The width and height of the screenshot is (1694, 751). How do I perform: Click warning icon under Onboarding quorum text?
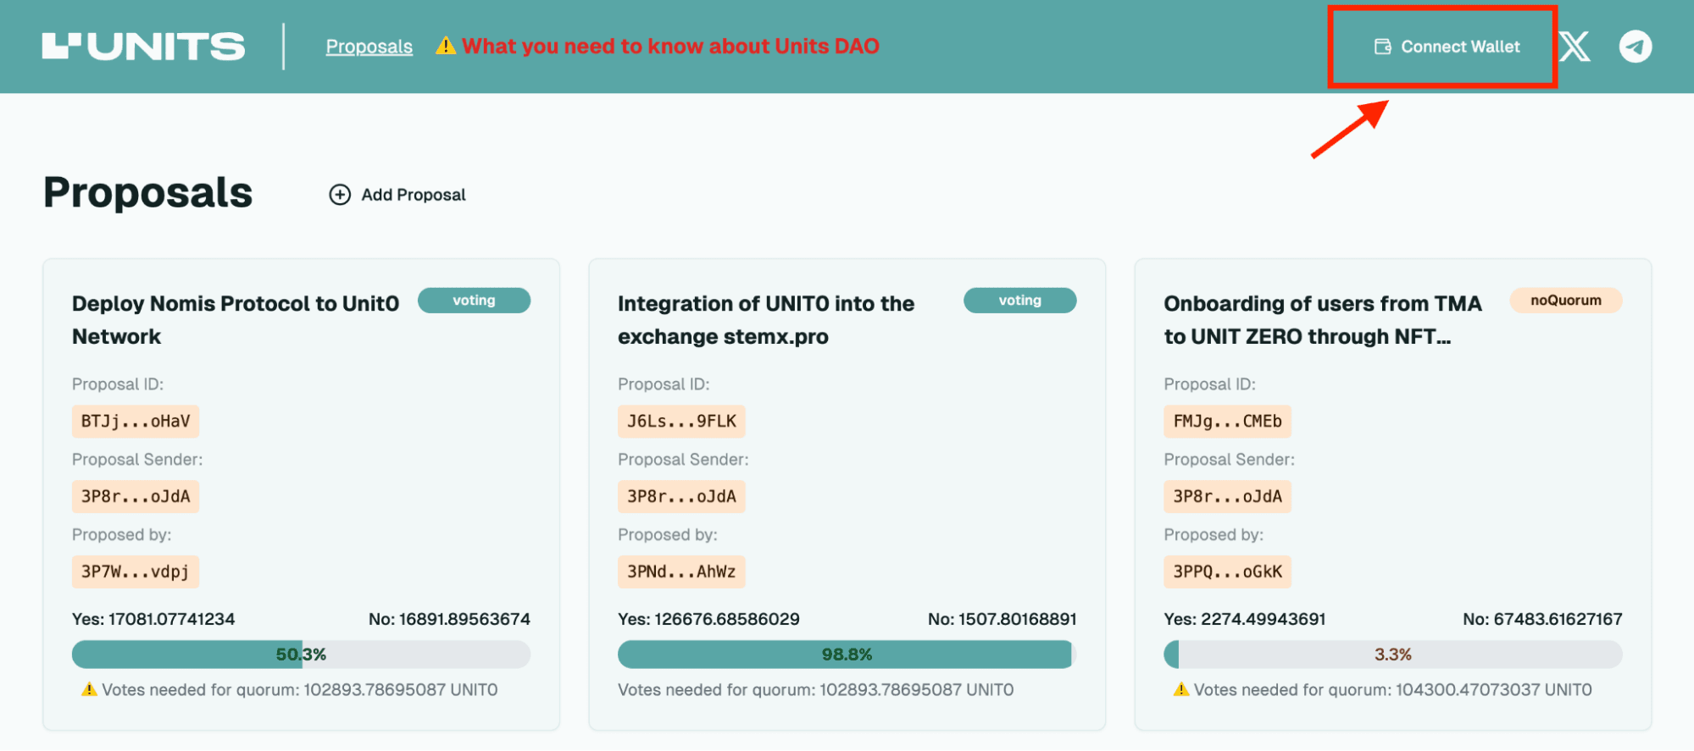click(1181, 689)
